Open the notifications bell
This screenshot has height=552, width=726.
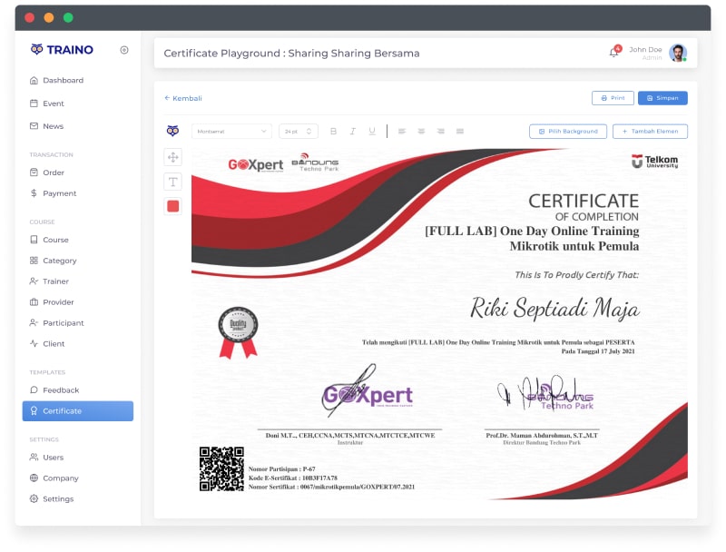(x=613, y=53)
